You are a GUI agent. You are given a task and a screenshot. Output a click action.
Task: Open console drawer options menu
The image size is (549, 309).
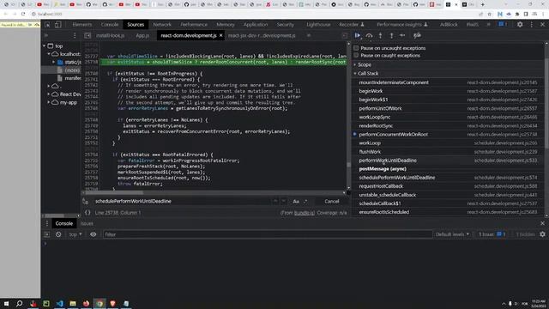coord(47,223)
